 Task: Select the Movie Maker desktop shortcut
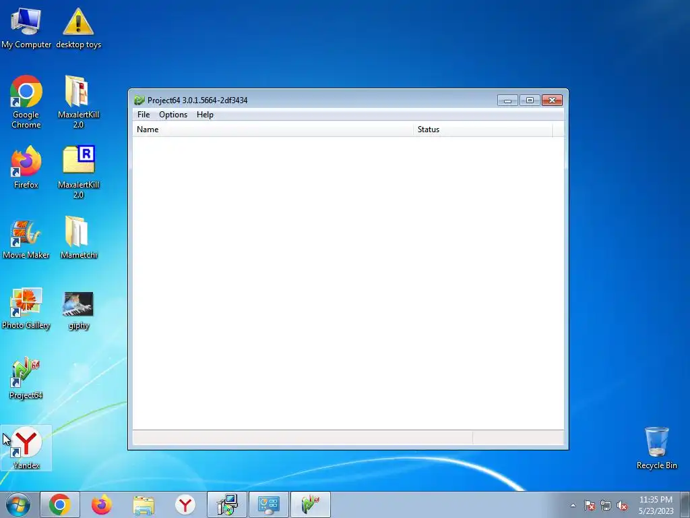26,239
